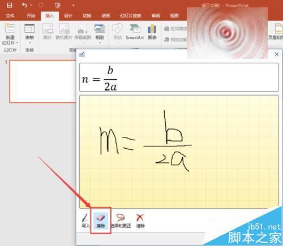This screenshot has width=283, height=246.
Task: Switch to the 设计 (Design) ribbon tab
Action: coord(68,16)
